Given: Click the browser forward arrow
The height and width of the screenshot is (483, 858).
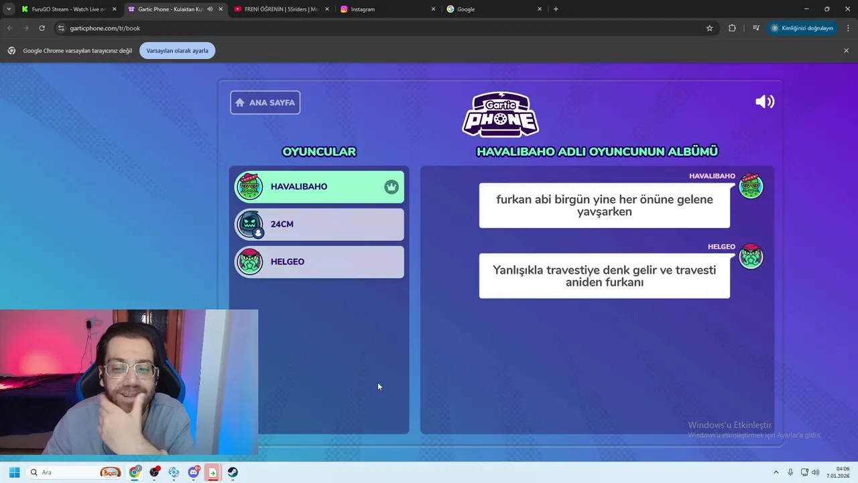Looking at the screenshot, I should (26, 28).
